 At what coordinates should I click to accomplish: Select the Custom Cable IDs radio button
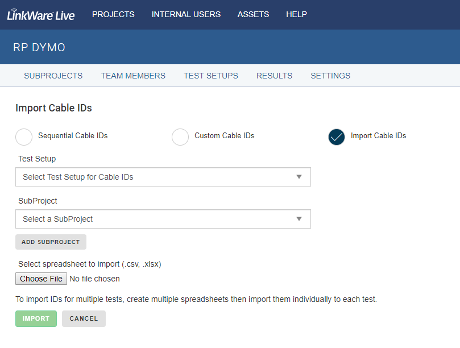(180, 136)
